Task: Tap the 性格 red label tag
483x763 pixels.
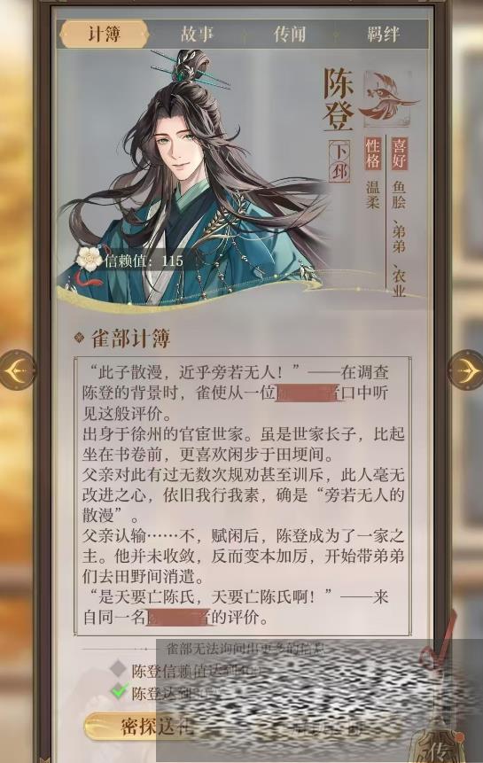Action: [x=372, y=153]
